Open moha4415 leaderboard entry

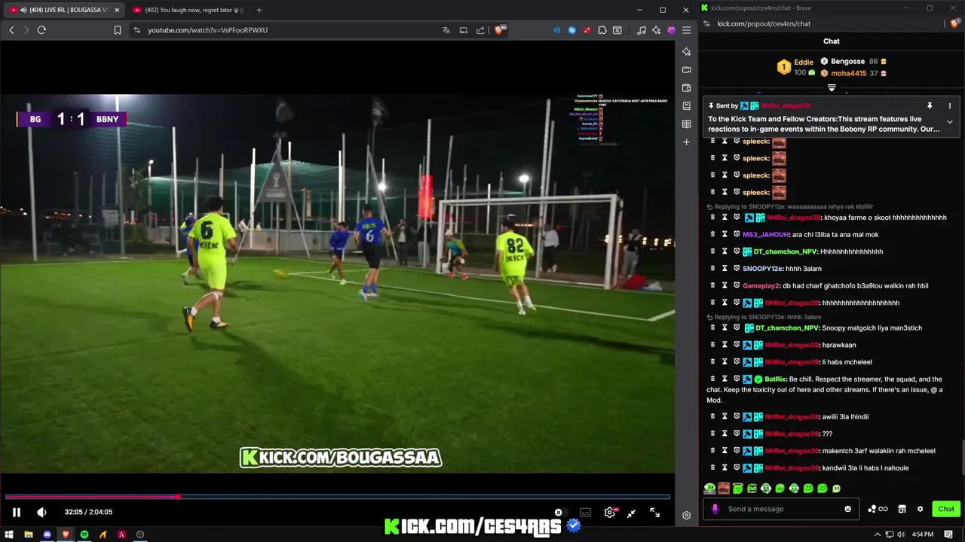click(853, 73)
